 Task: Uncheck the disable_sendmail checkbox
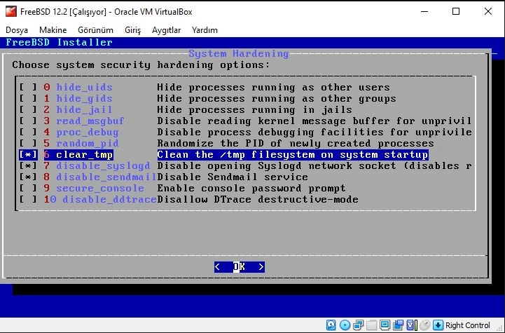point(28,177)
